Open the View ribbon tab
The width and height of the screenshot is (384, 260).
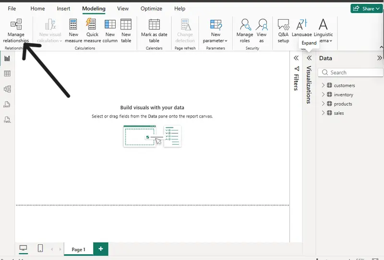[123, 9]
